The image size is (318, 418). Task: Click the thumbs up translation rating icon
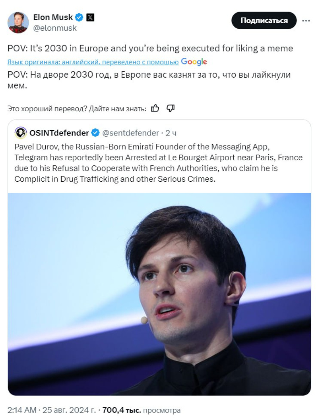tap(155, 108)
